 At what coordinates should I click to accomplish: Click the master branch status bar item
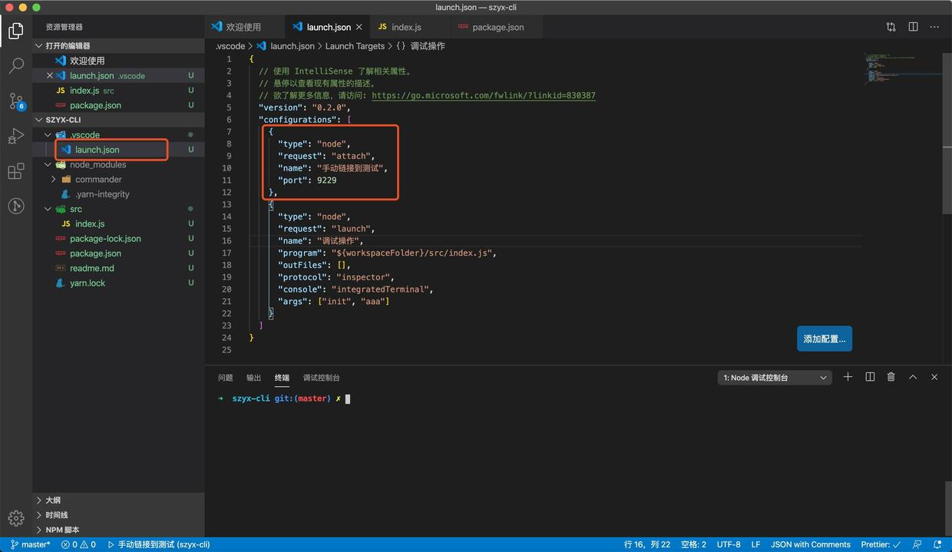pos(30,544)
